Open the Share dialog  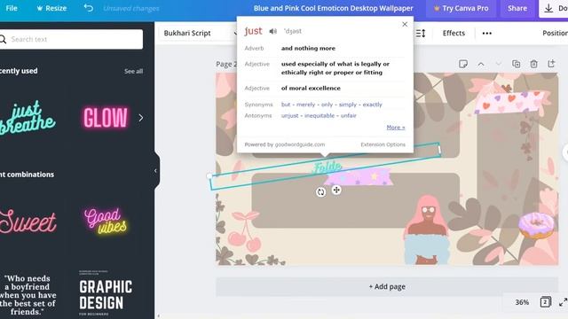point(517,8)
